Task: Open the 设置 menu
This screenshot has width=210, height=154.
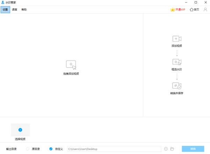Action: point(5,10)
